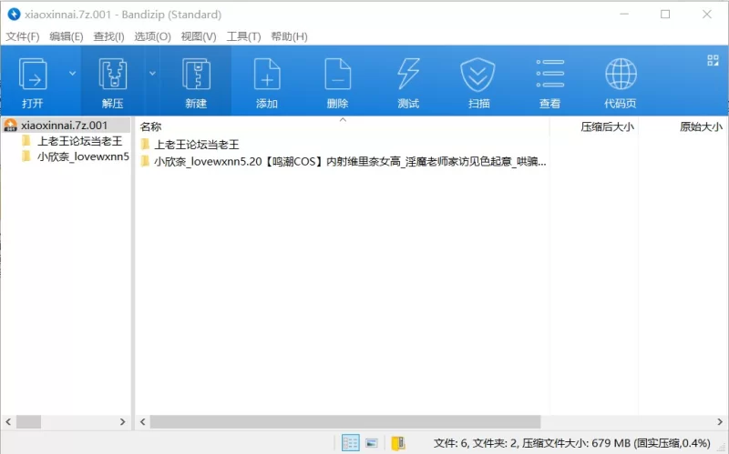The width and height of the screenshot is (729, 454).
Task: Expand the dropdown arrow next to 打开
Action: pos(73,74)
